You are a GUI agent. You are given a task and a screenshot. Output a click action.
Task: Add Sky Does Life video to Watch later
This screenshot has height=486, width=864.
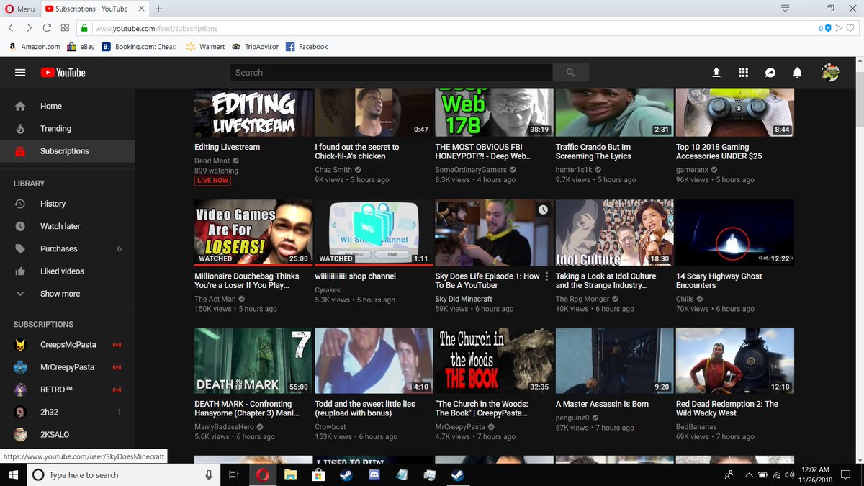(543, 210)
